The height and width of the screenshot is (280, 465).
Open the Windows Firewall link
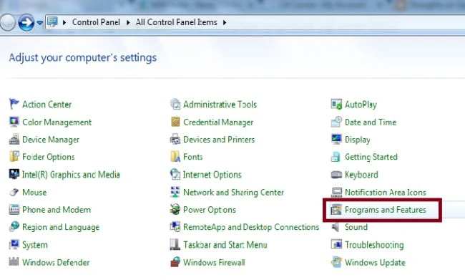point(214,263)
